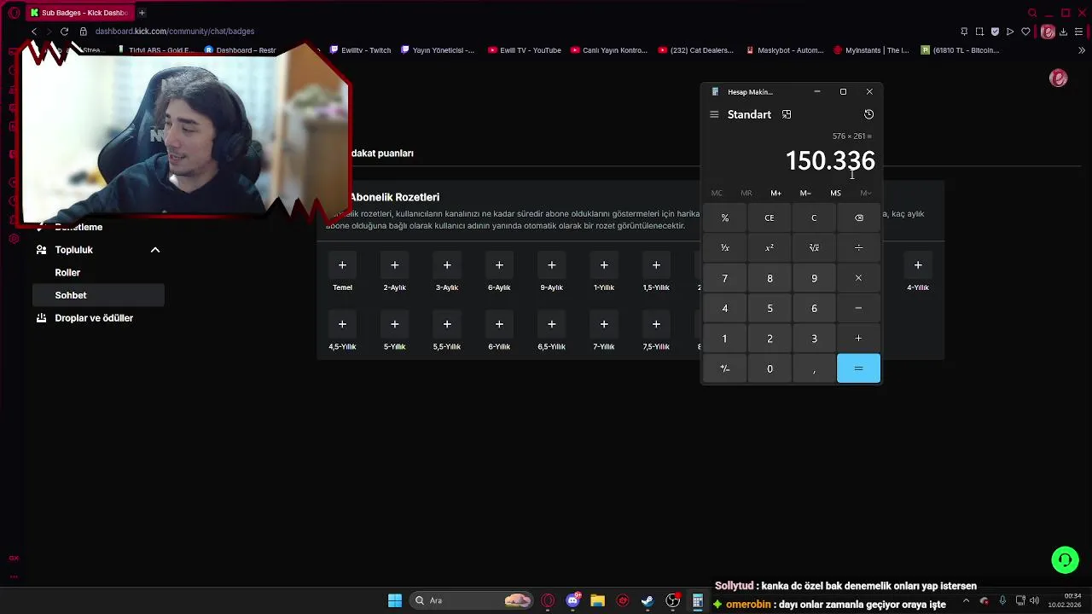Open Steam from the taskbar

pos(648,601)
